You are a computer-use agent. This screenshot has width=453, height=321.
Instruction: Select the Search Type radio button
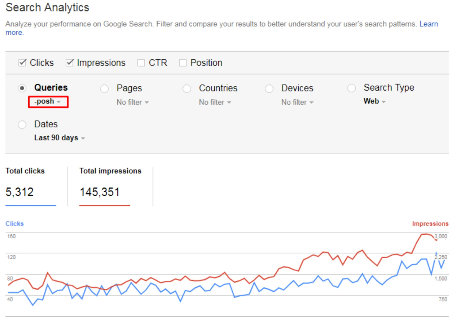click(x=351, y=88)
